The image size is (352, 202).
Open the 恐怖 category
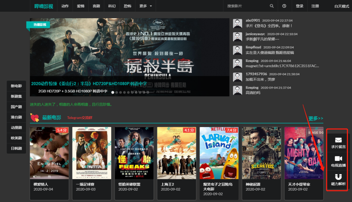(127, 6)
